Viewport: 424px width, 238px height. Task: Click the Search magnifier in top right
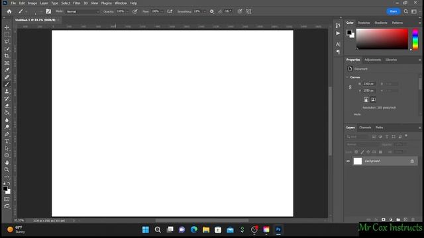pyautogui.click(x=406, y=11)
